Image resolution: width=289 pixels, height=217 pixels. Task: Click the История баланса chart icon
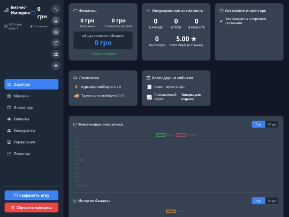75,201
